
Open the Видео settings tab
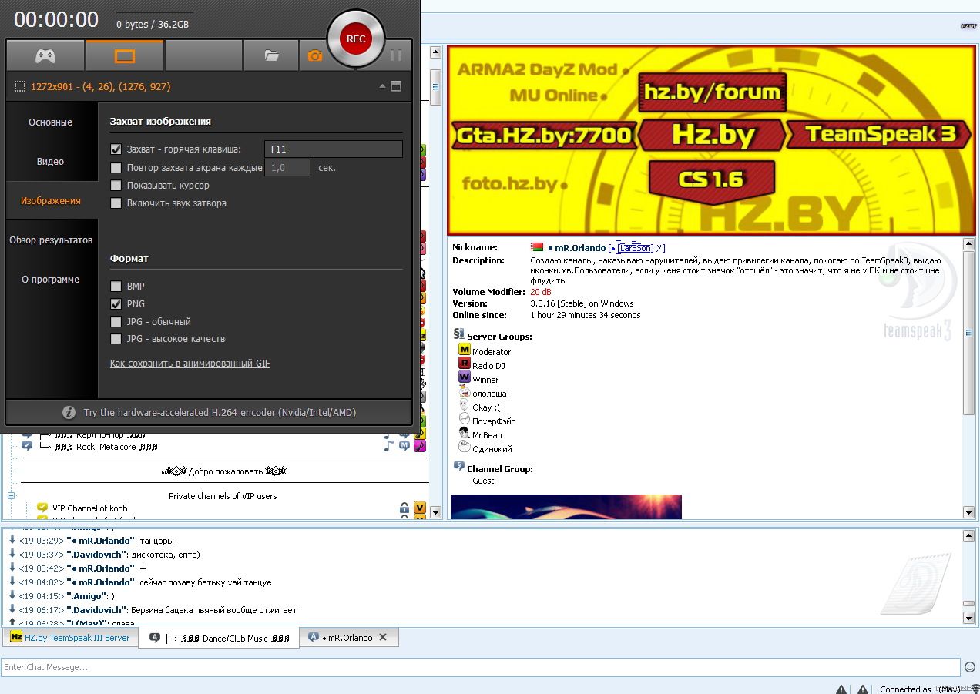click(x=51, y=162)
